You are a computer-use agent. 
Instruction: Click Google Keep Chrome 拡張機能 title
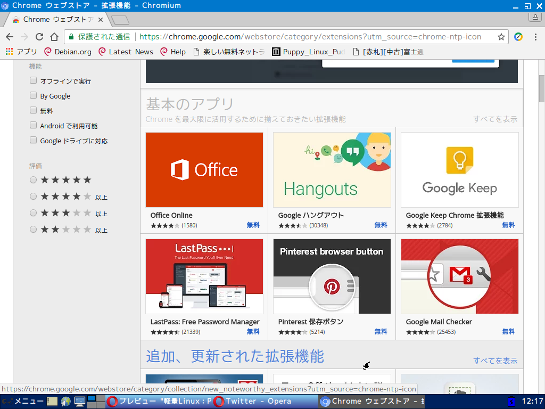pos(455,215)
